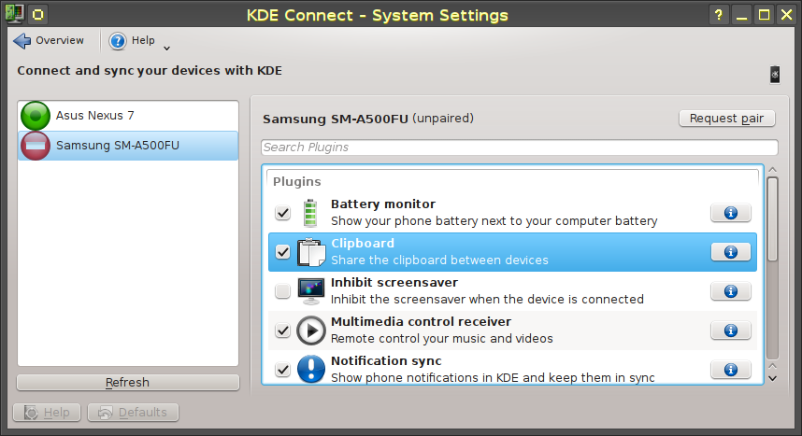Image resolution: width=802 pixels, height=436 pixels.
Task: Click the red unpaired icon of Samsung device
Action: tap(36, 146)
